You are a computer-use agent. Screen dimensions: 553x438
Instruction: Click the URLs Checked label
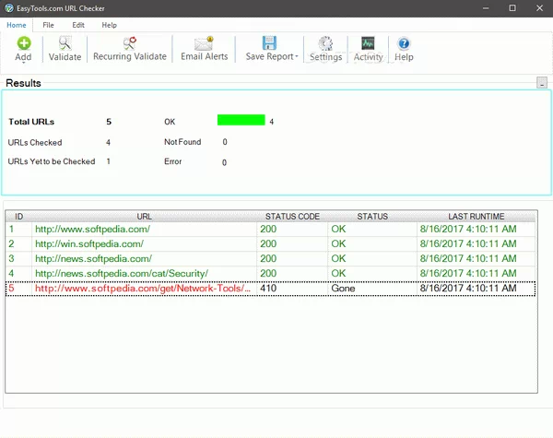pos(35,143)
